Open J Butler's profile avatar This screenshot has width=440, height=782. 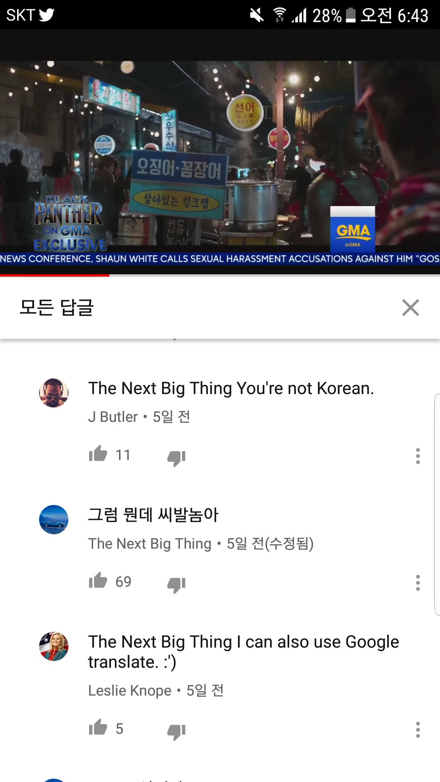click(x=54, y=393)
